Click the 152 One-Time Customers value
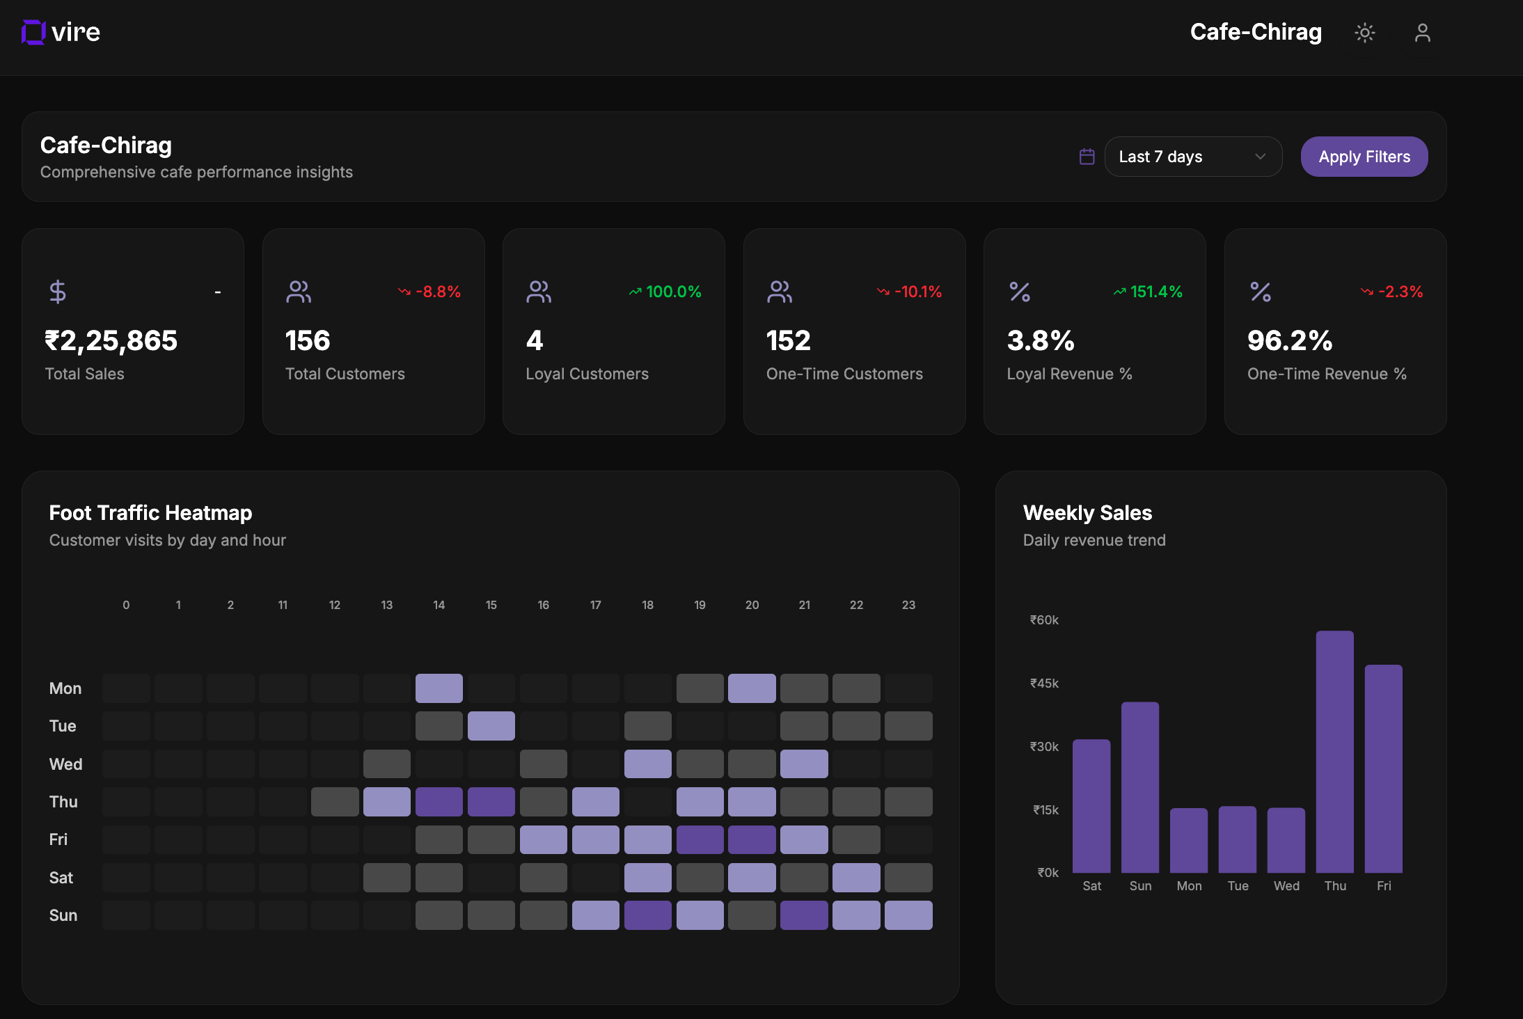This screenshot has height=1019, width=1523. tap(789, 340)
